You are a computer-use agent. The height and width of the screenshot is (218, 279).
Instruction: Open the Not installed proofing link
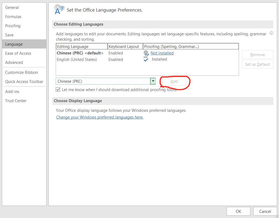[x=162, y=53]
